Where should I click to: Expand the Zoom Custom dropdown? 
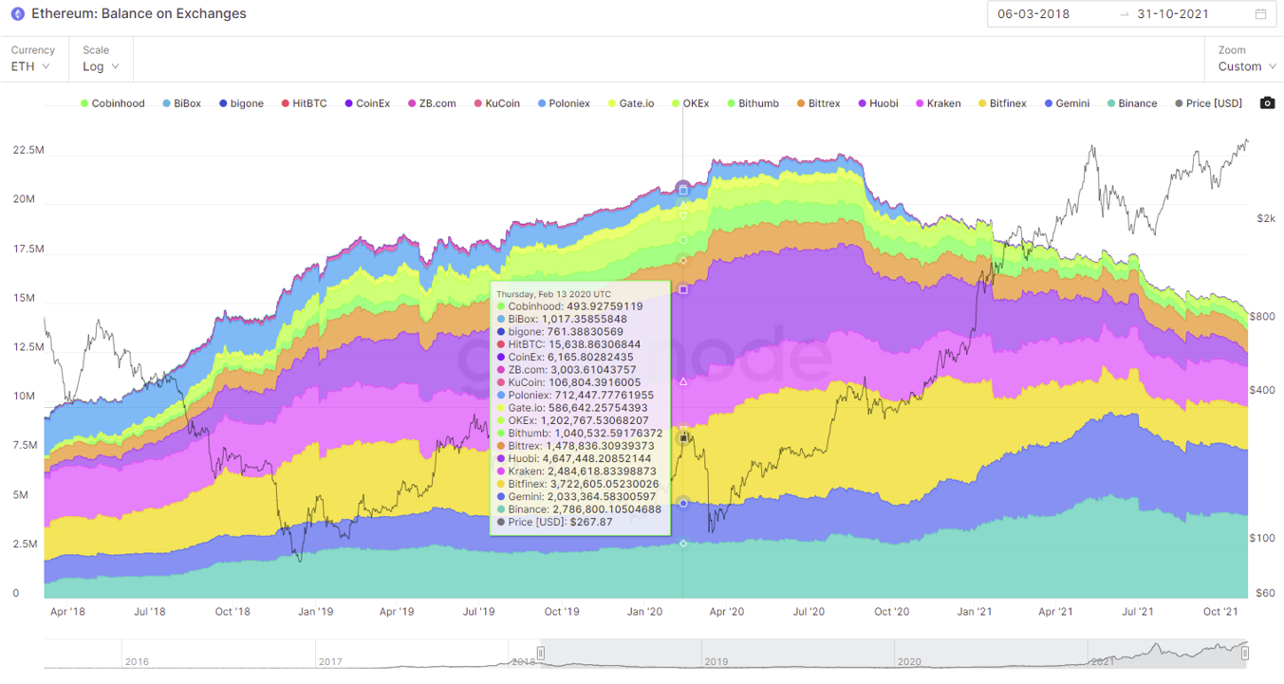1246,66
